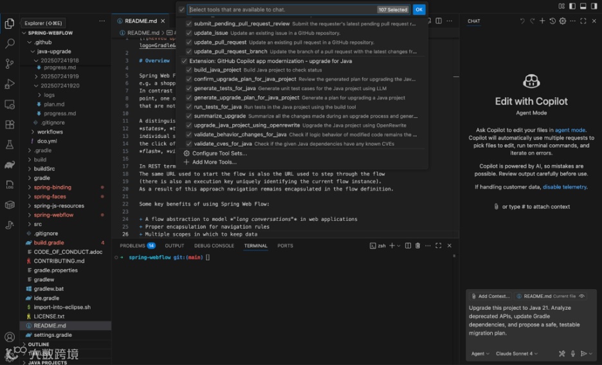
Task: Open the Search view icon
Action: [10, 43]
